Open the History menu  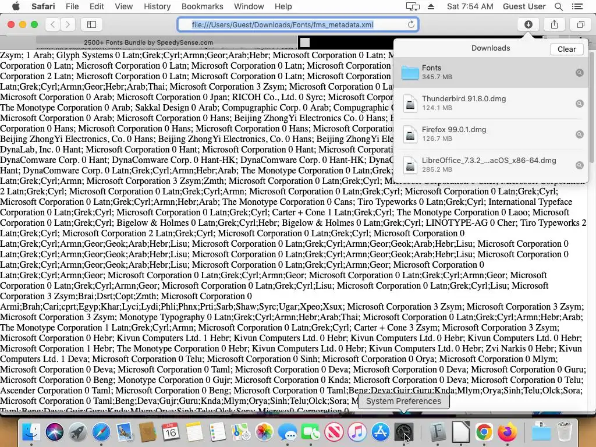click(157, 6)
